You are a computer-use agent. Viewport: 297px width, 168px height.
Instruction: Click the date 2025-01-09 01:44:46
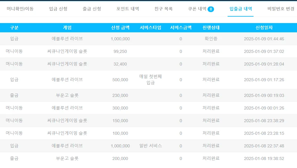pos(264,39)
